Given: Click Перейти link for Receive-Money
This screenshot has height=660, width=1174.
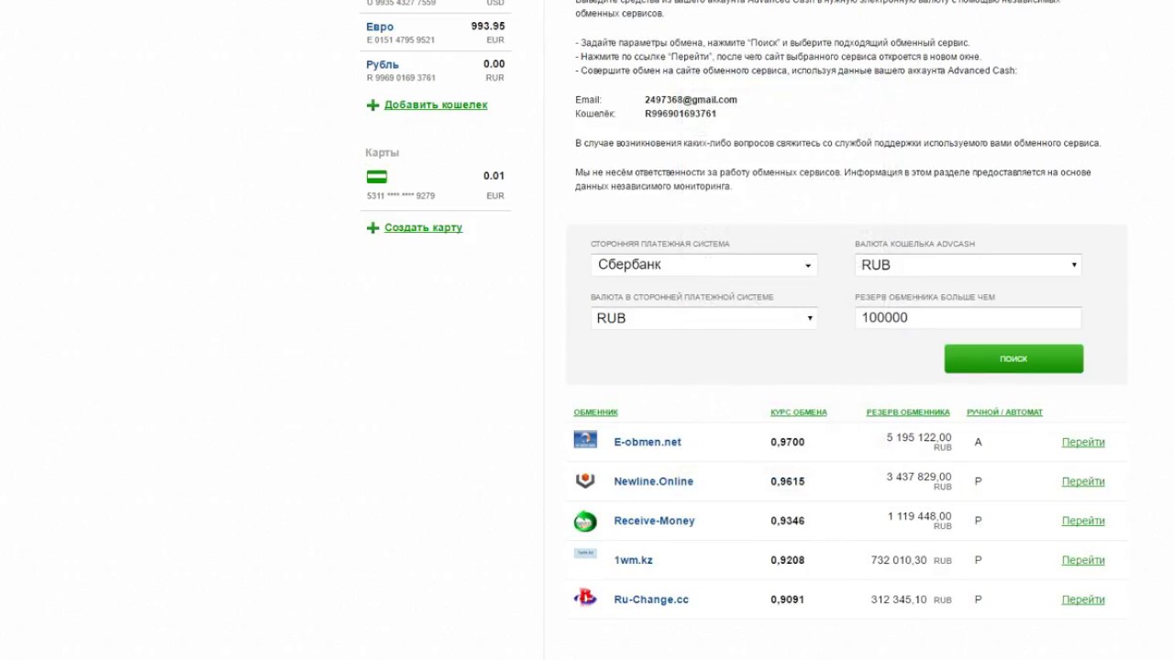Looking at the screenshot, I should [1083, 521].
